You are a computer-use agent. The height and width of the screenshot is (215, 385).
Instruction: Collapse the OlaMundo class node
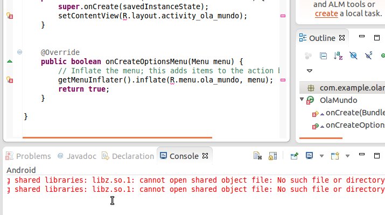coord(302,99)
